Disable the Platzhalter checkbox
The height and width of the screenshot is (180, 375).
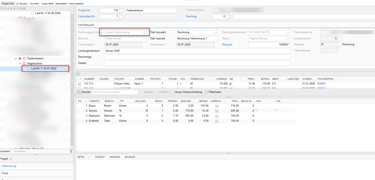click(206, 92)
